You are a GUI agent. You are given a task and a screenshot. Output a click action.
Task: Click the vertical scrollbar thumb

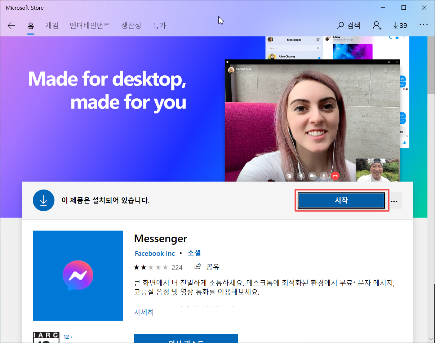pyautogui.click(x=431, y=65)
